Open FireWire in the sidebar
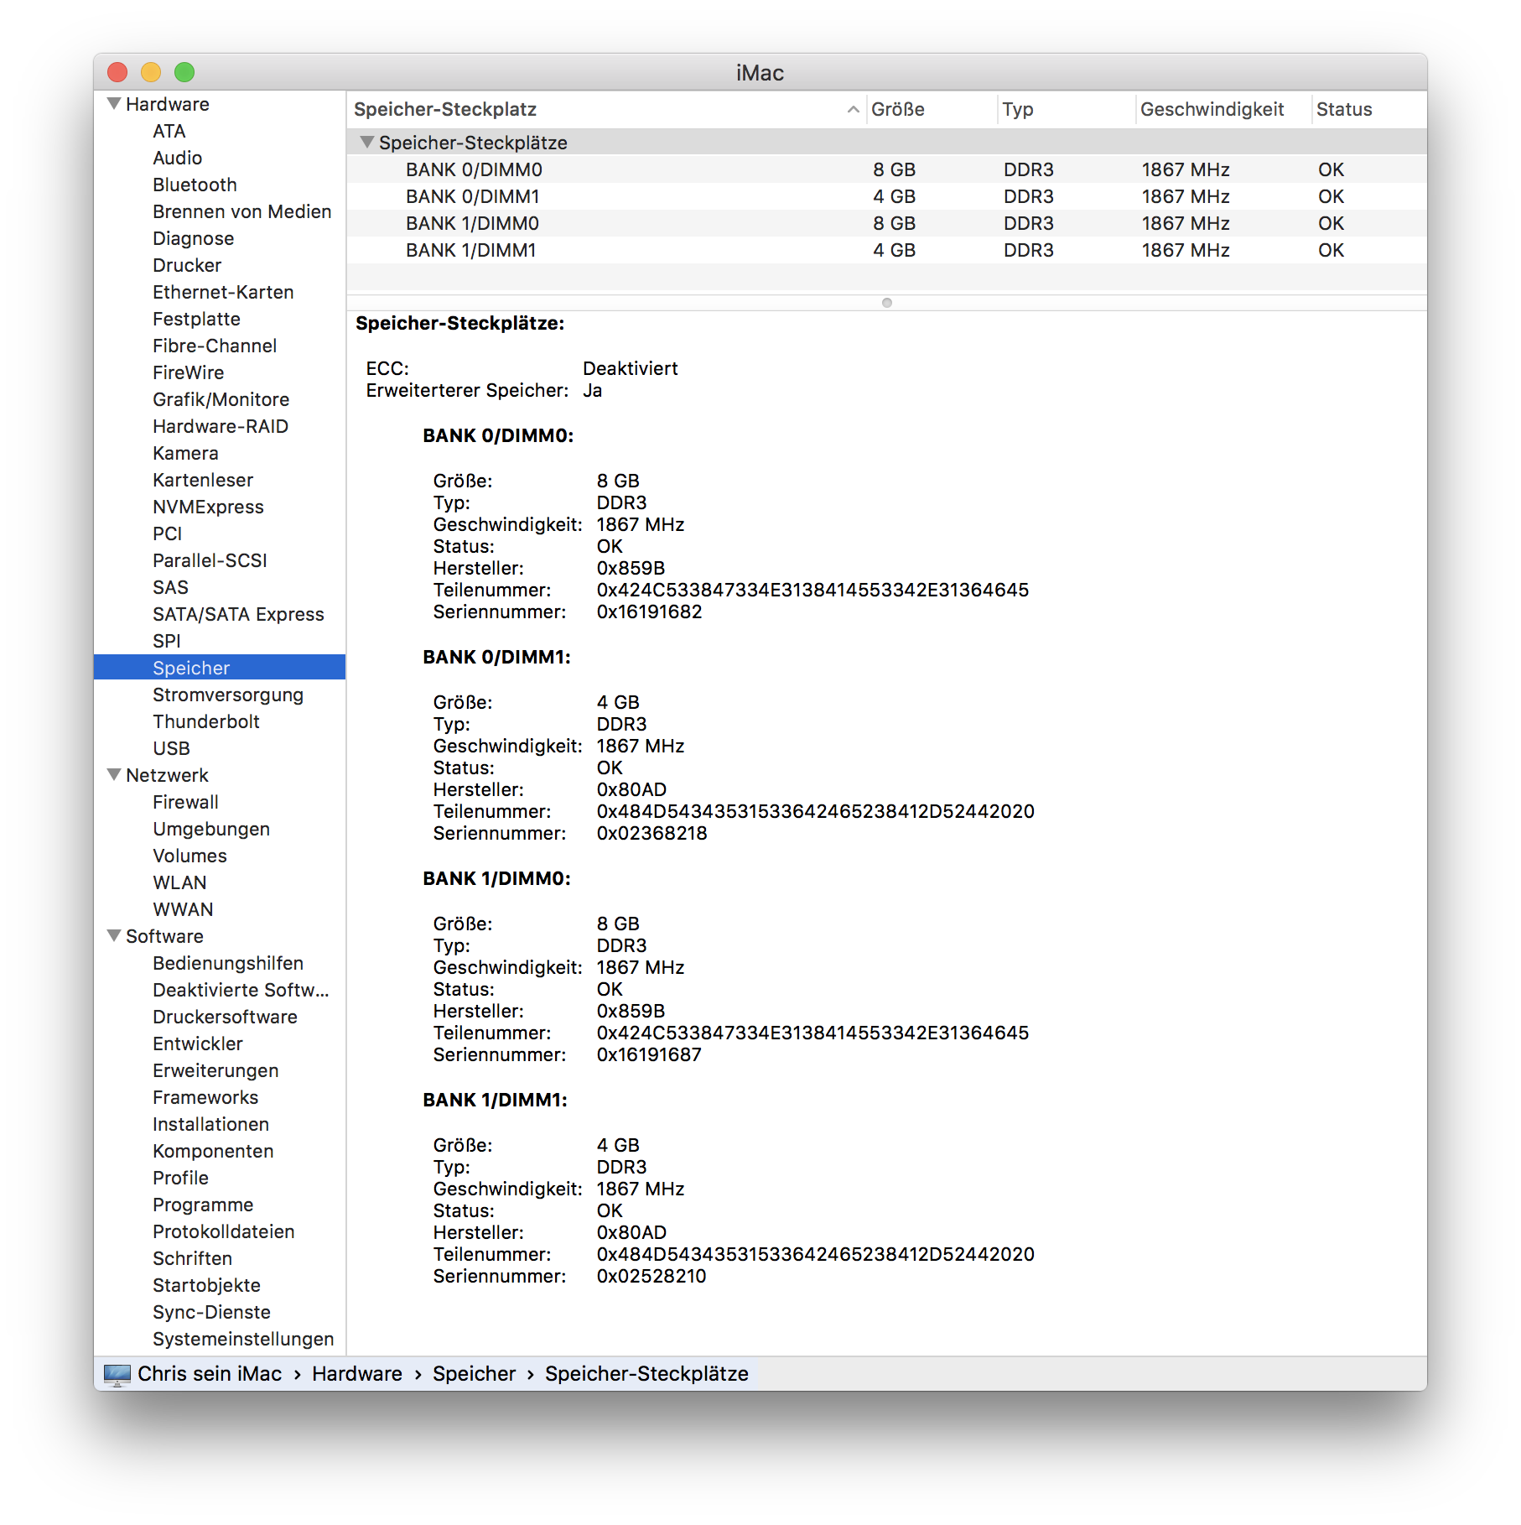 click(x=189, y=372)
